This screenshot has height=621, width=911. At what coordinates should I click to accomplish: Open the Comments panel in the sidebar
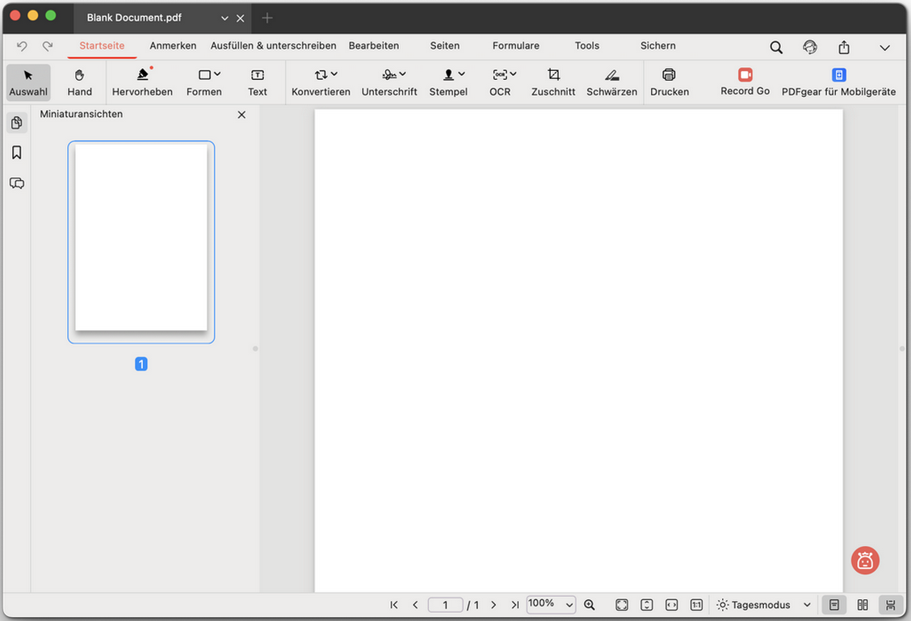(16, 183)
